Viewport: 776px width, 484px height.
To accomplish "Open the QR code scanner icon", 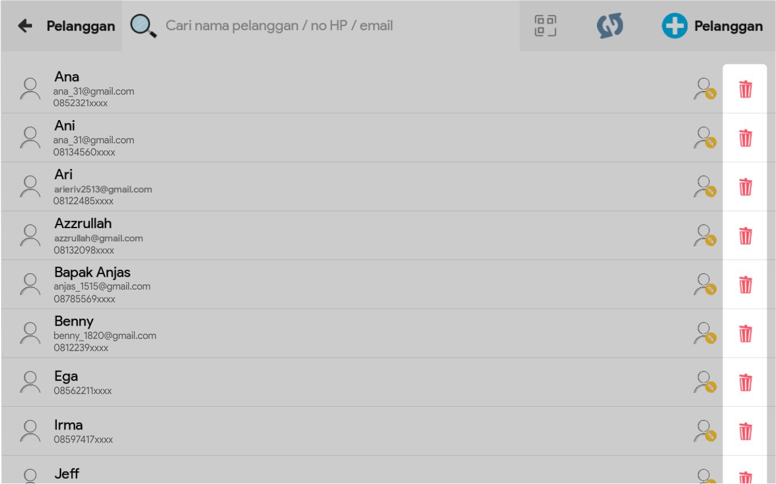I will tap(545, 26).
